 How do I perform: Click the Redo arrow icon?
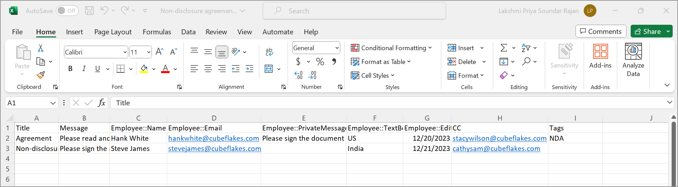[124, 11]
